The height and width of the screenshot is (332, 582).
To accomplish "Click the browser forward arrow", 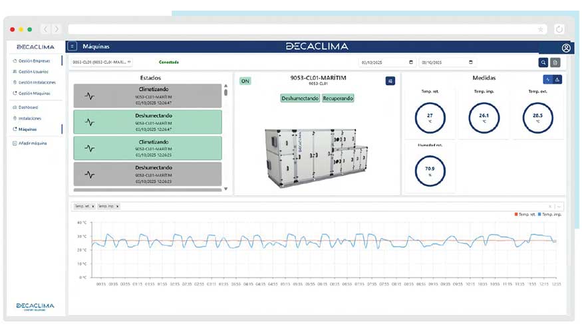I will point(57,29).
